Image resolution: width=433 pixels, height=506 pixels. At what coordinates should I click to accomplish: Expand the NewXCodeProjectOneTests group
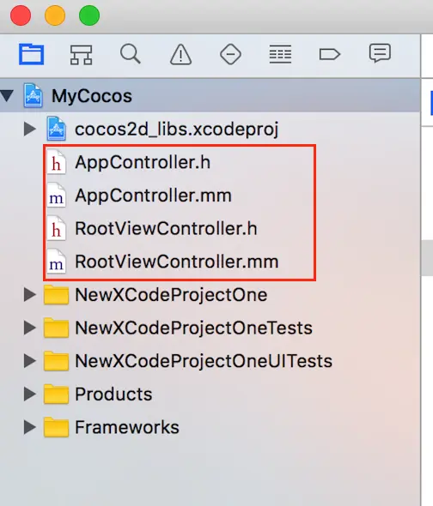click(x=30, y=328)
